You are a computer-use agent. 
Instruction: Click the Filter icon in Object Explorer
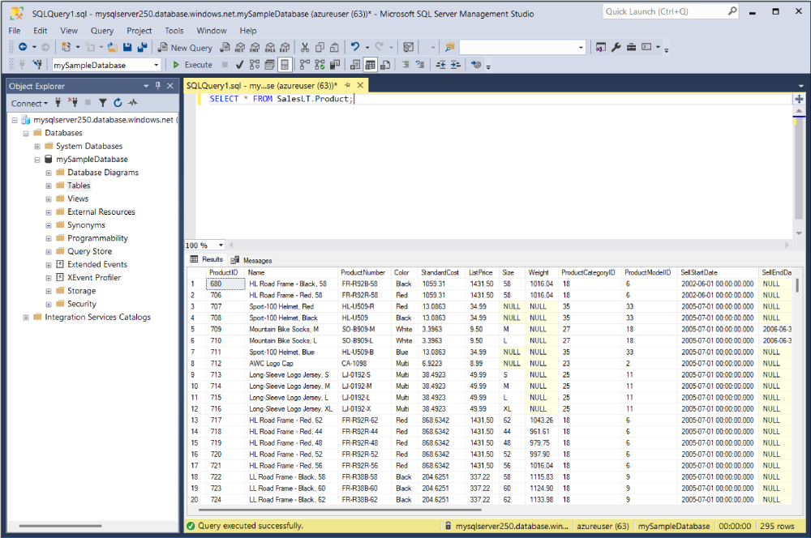coord(102,103)
